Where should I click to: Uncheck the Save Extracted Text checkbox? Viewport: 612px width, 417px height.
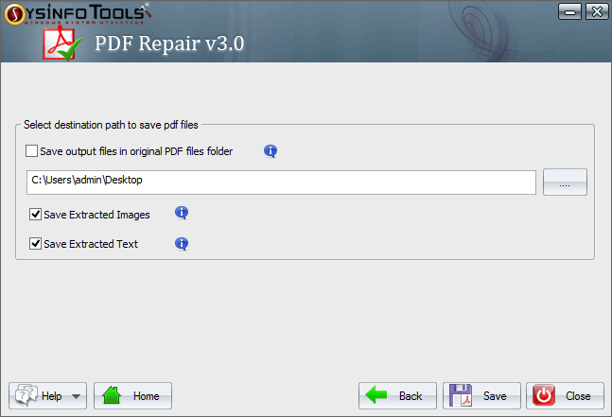click(36, 244)
